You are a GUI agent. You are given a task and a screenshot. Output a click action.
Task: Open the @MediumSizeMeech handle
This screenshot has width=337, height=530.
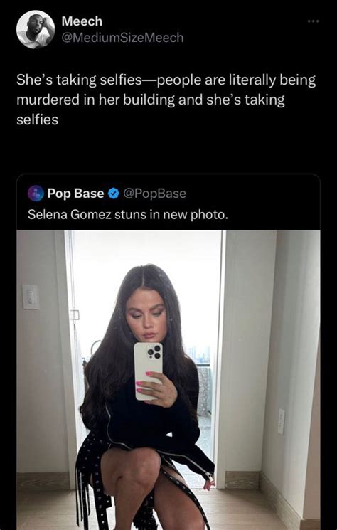[x=122, y=38]
